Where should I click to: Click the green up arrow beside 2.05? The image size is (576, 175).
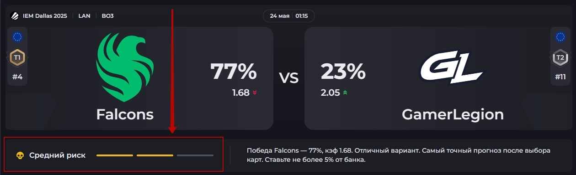click(x=345, y=93)
